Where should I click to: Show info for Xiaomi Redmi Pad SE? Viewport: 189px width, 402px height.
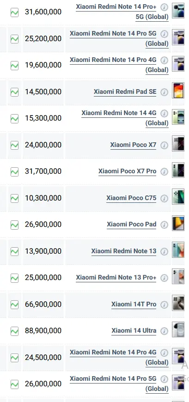(165, 92)
